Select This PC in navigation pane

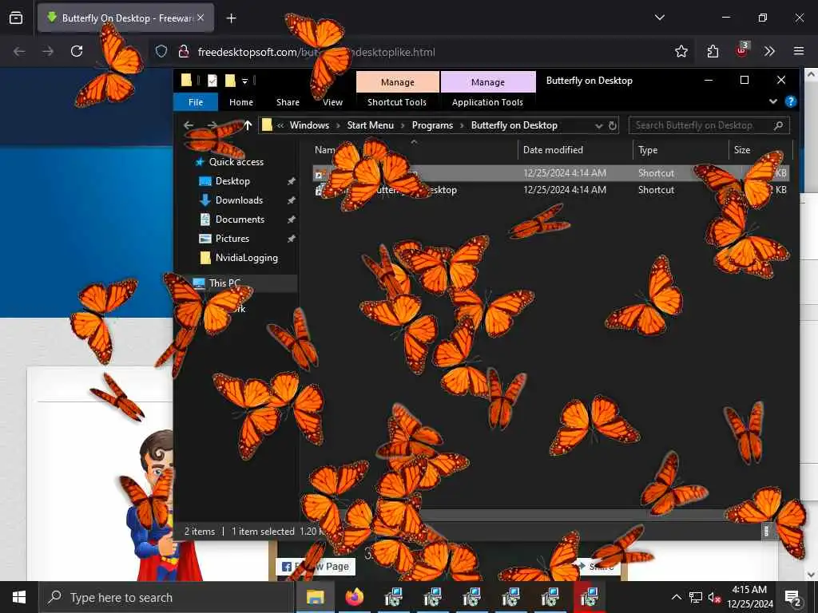tap(224, 283)
